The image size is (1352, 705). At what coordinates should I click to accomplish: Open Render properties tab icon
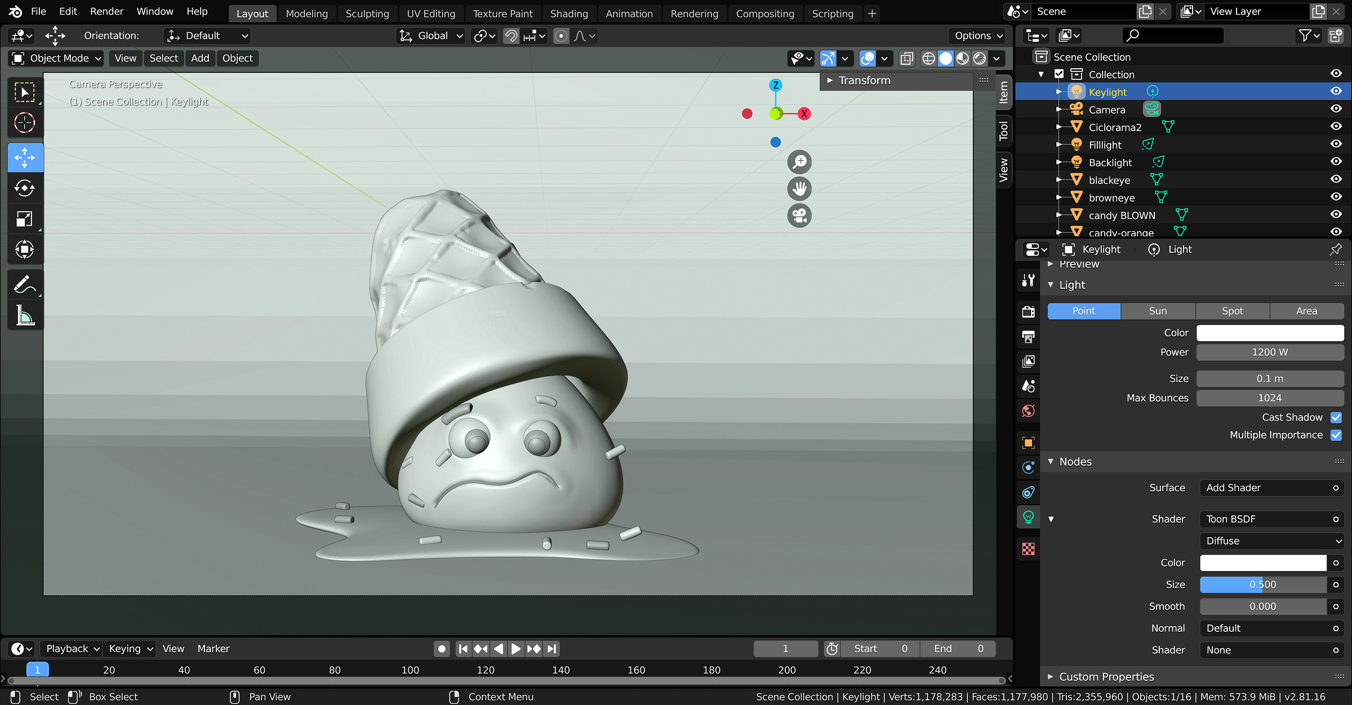1028,311
